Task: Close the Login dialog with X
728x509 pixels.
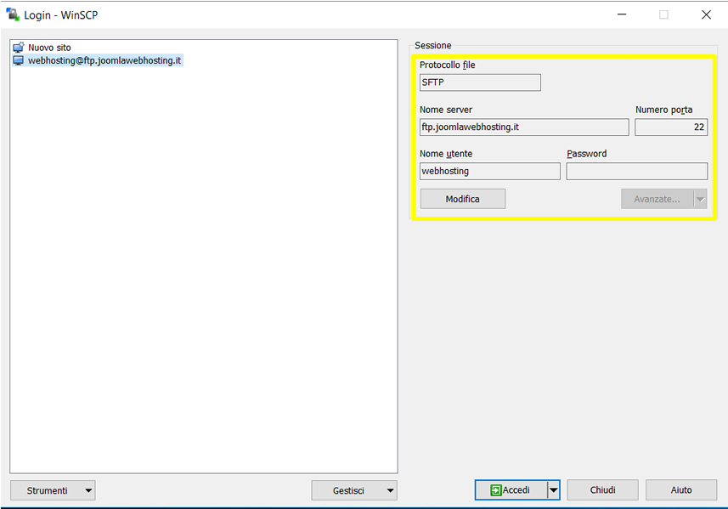Action: click(x=706, y=14)
